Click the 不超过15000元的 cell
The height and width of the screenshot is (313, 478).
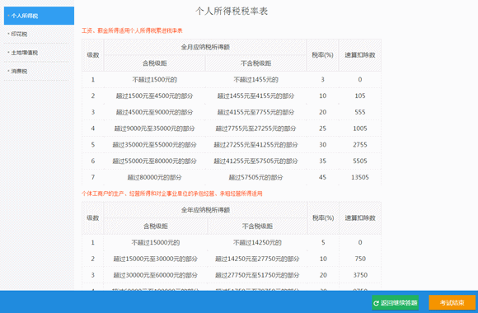click(x=156, y=243)
